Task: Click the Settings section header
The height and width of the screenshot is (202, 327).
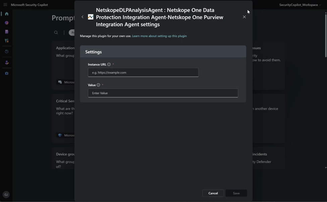Action: pyautogui.click(x=163, y=52)
